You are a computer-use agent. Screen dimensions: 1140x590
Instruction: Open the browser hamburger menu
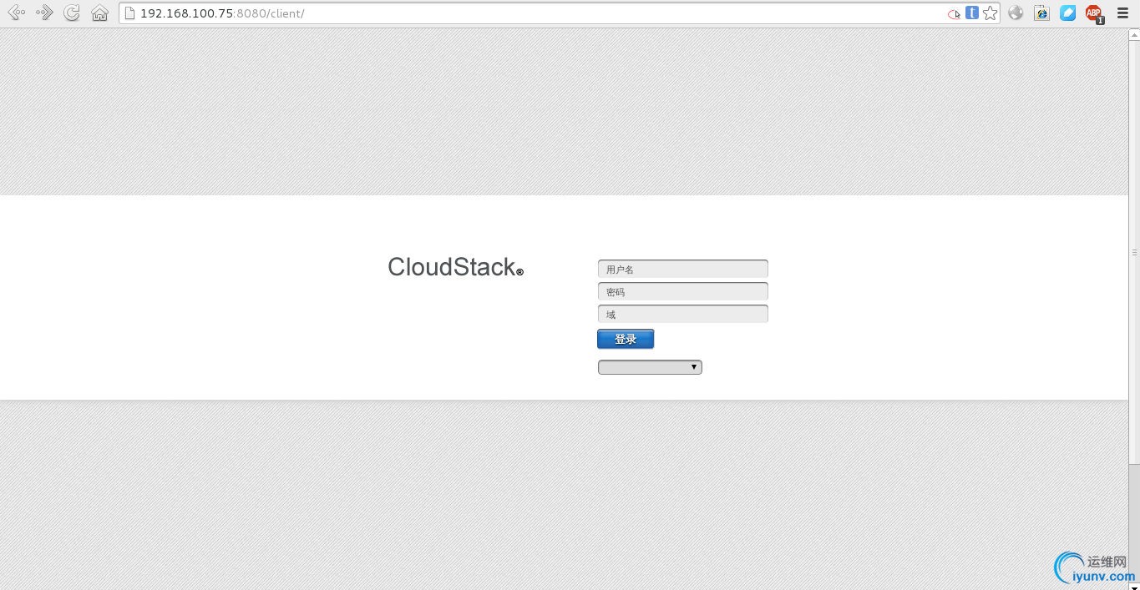pos(1122,13)
